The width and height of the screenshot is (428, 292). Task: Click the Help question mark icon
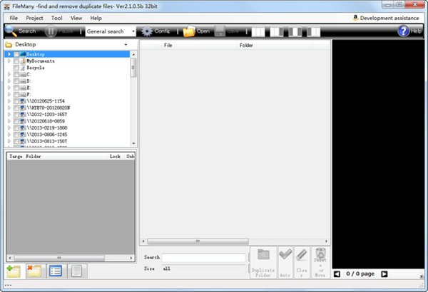pos(404,31)
